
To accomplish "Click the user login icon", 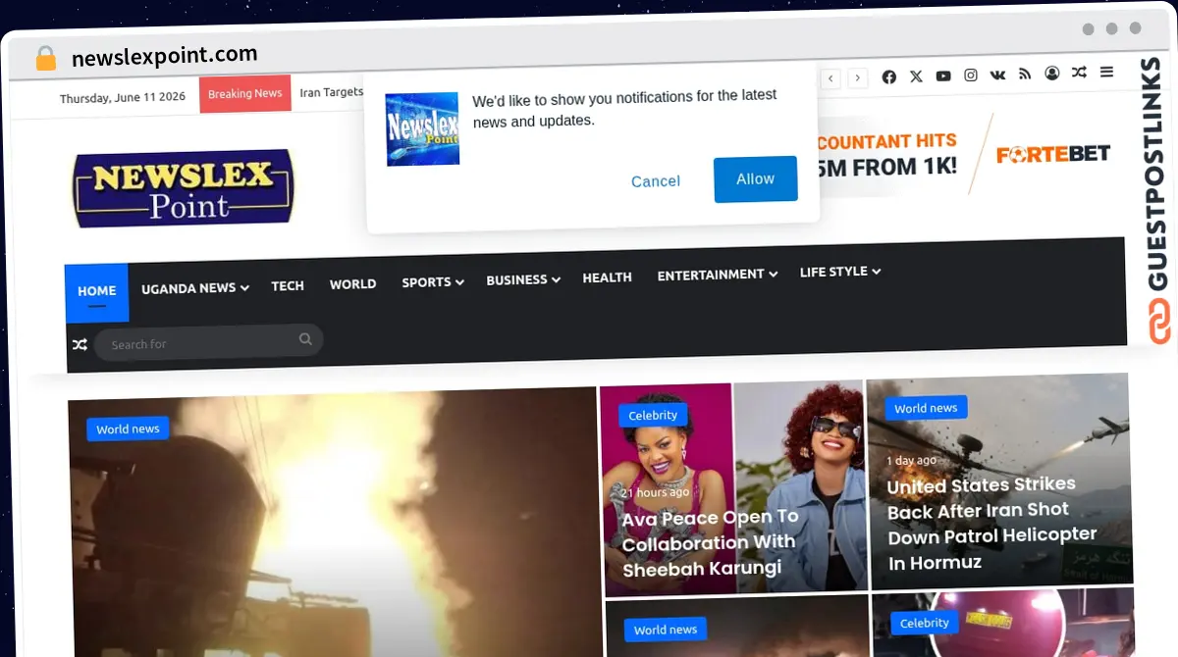I will tap(1052, 74).
